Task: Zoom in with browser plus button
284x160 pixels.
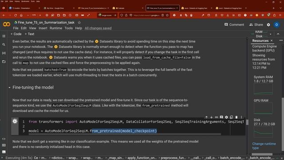Action: pos(40,15)
